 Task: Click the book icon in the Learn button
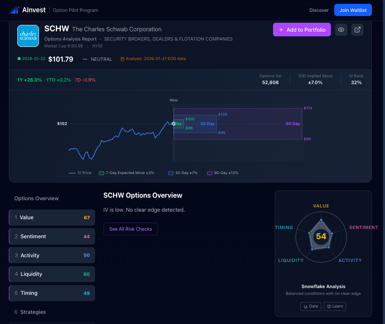[330, 306]
